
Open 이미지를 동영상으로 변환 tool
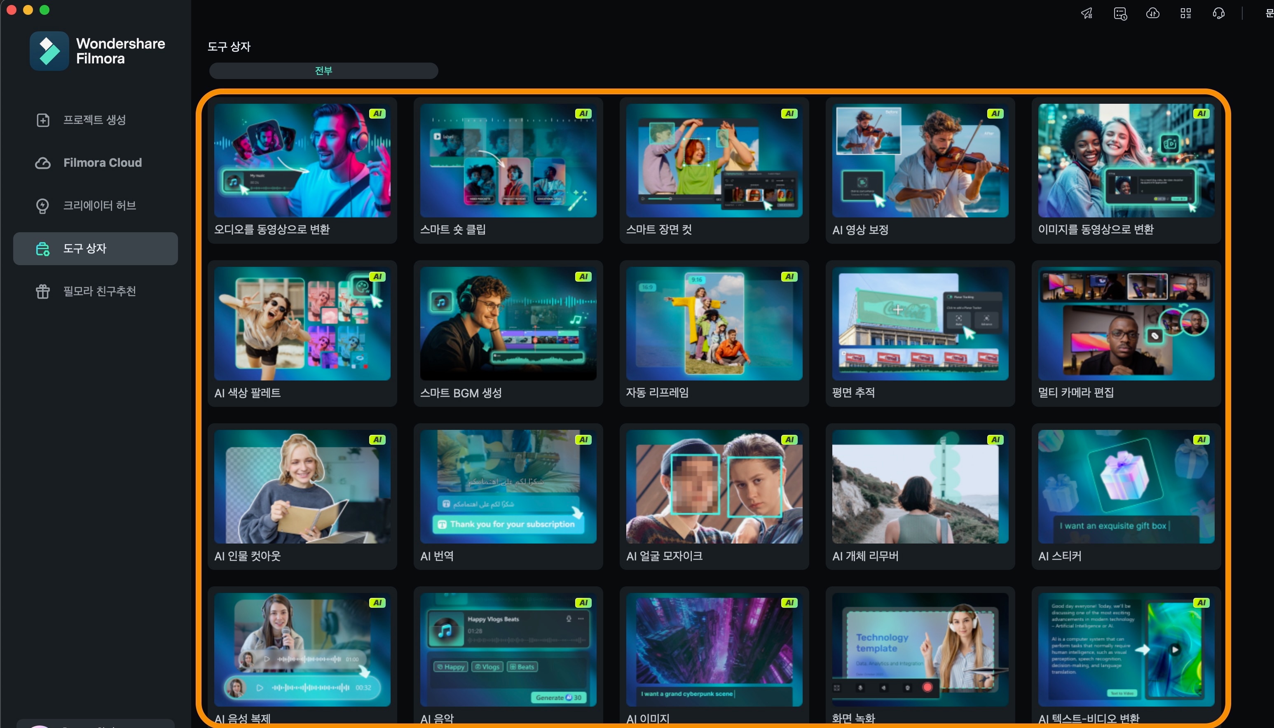pyautogui.click(x=1126, y=170)
